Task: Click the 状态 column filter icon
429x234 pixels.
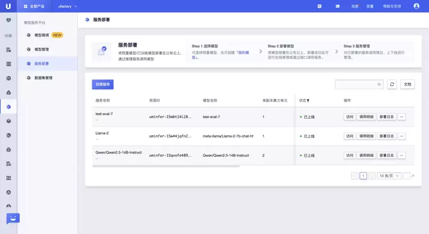Action: click(308, 100)
